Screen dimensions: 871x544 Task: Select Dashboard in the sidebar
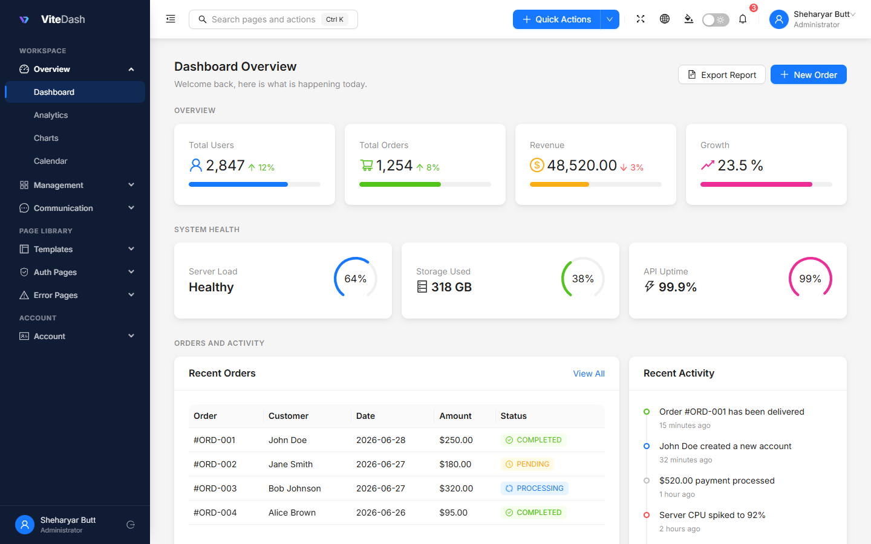tap(75, 92)
